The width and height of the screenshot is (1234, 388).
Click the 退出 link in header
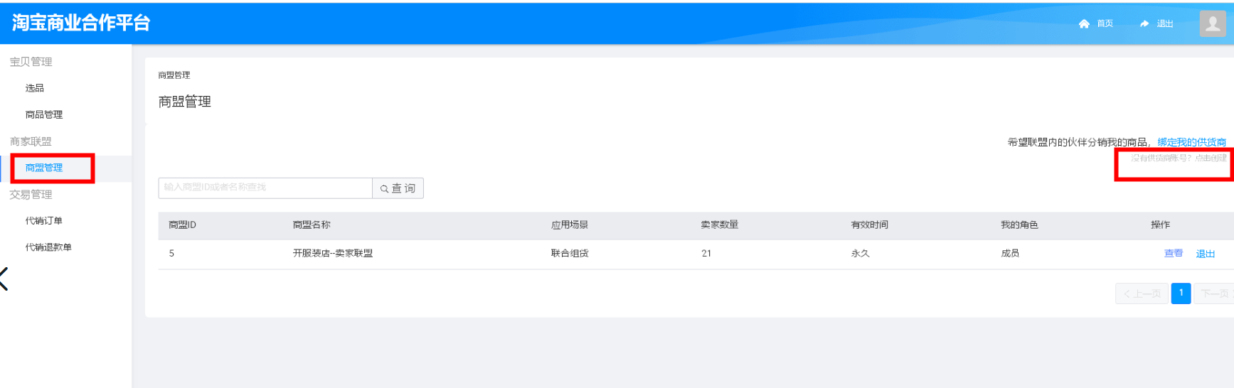click(1165, 23)
